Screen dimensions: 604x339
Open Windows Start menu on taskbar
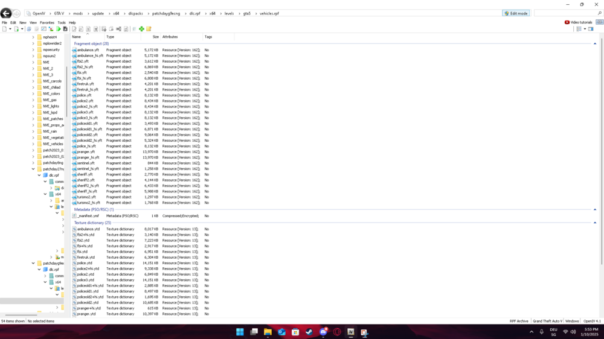240,332
